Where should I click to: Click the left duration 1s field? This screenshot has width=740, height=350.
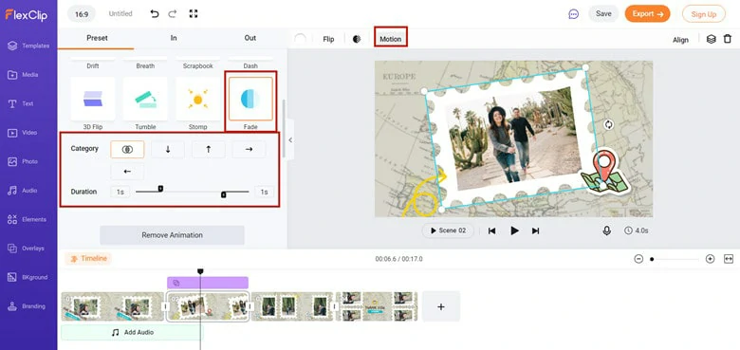coord(120,192)
